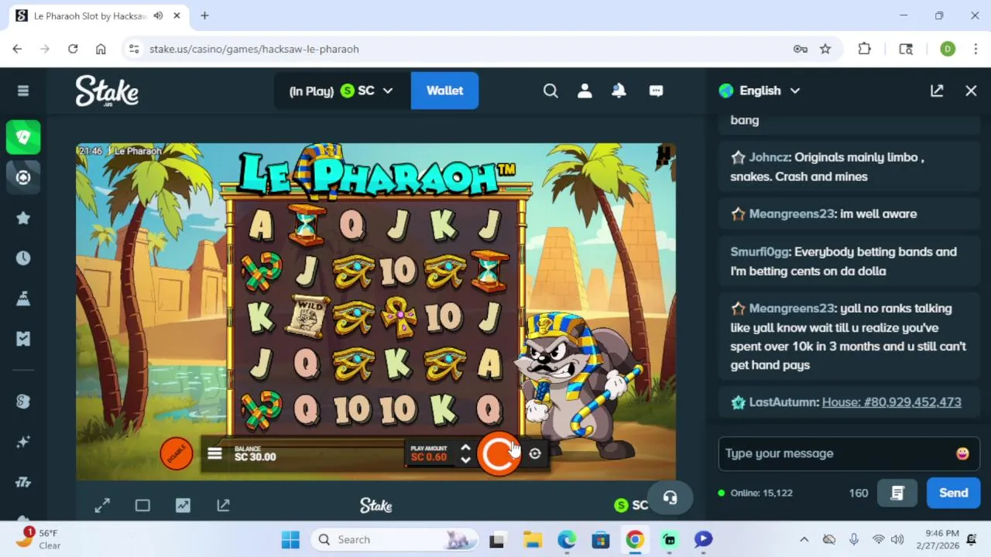Image resolution: width=991 pixels, height=557 pixels.
Task: Click the Wild scroll symbol on reels
Action: pos(307,317)
